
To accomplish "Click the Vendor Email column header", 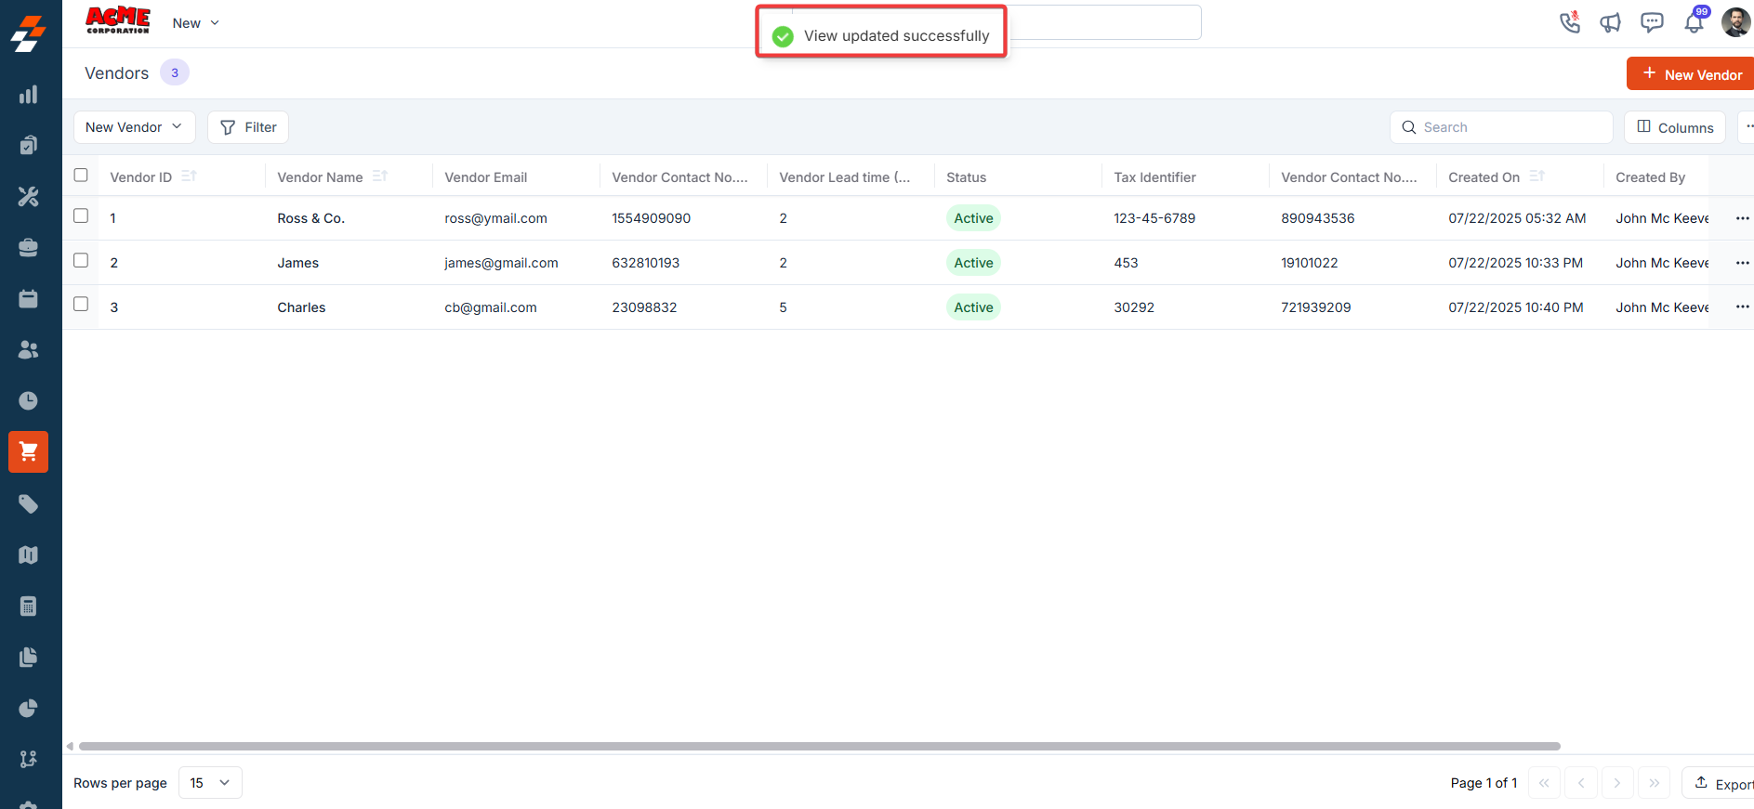I will coord(486,177).
